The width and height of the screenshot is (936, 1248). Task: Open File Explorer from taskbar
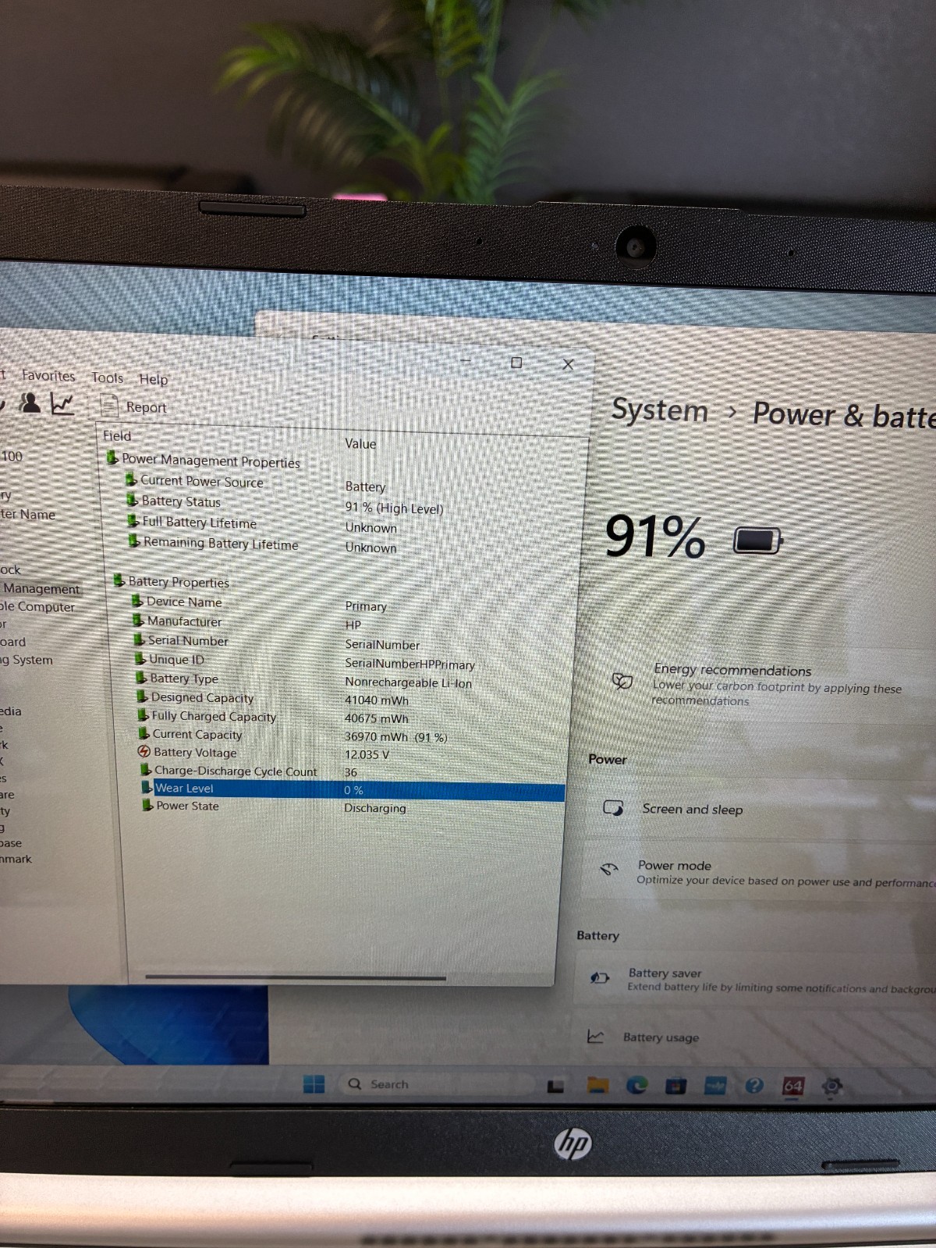(597, 1085)
